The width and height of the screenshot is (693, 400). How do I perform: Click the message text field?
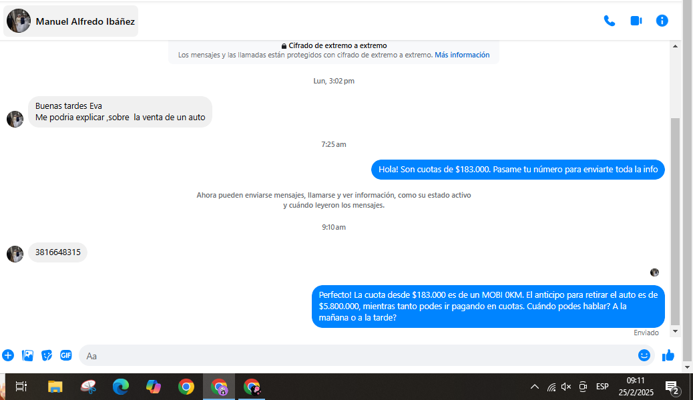pos(354,355)
